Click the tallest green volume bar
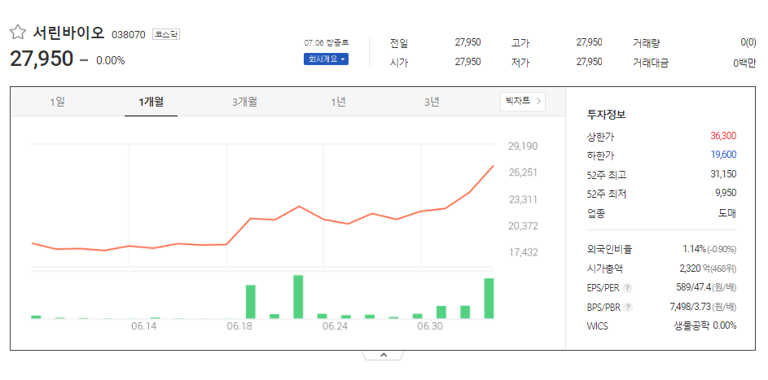Screen dimensions: 768x380 click(x=298, y=297)
